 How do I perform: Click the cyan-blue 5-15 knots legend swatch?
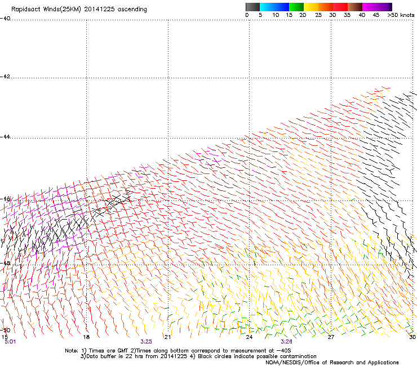274,7
